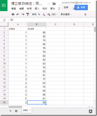Click the scroll up arrow
Viewport: 97px width, 116px height.
95,101
